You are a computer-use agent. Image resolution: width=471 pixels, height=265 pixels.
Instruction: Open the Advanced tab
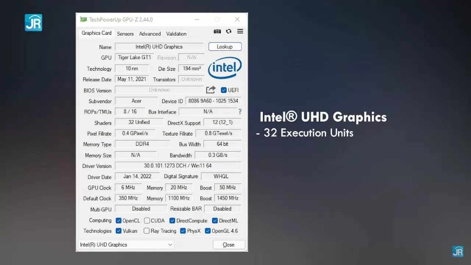pyautogui.click(x=150, y=33)
